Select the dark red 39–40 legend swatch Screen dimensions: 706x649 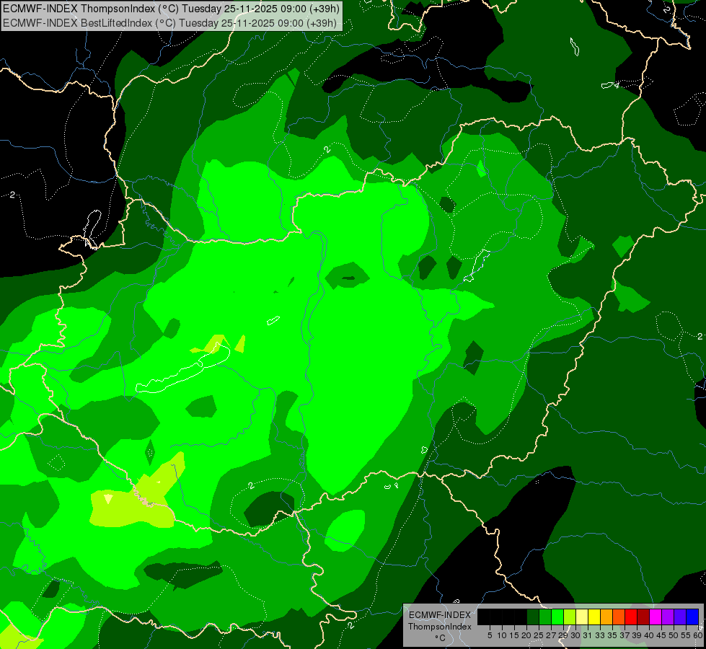tap(643, 617)
